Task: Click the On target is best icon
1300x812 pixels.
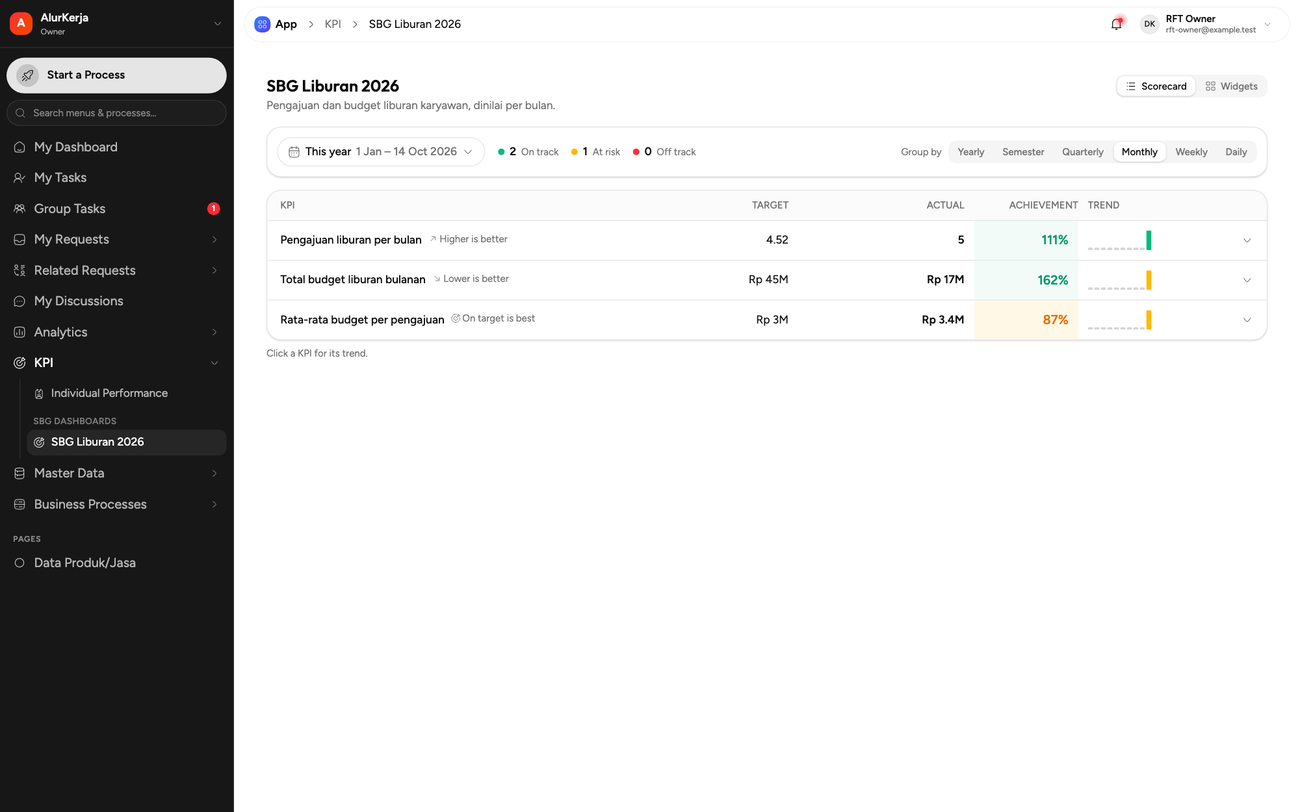Action: tap(456, 318)
